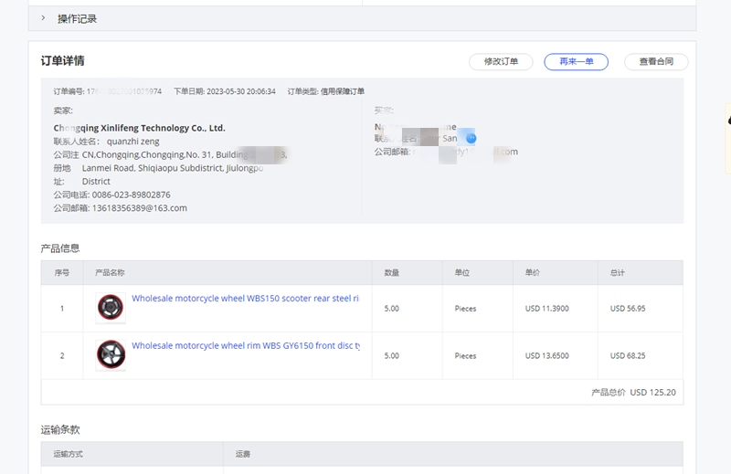Click the 运费 column header
This screenshot has height=474, width=731.
pos(242,454)
